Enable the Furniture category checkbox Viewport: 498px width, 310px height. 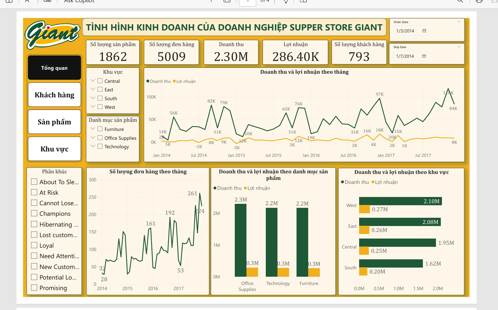pyautogui.click(x=100, y=129)
